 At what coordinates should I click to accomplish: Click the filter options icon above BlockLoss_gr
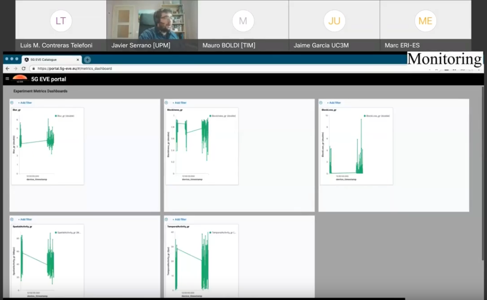coord(322,103)
